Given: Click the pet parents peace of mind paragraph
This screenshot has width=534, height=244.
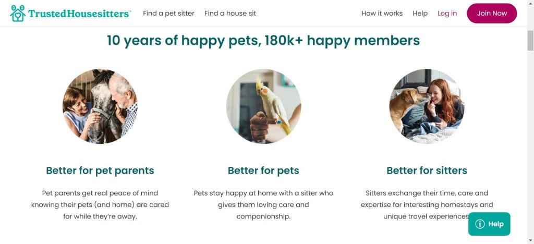Looking at the screenshot, I should [x=100, y=204].
